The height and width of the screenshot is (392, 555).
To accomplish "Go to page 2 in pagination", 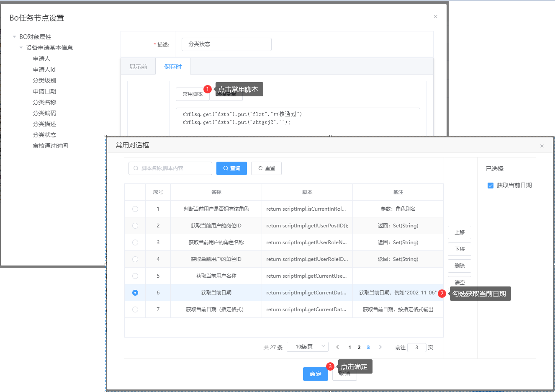I will [x=359, y=348].
